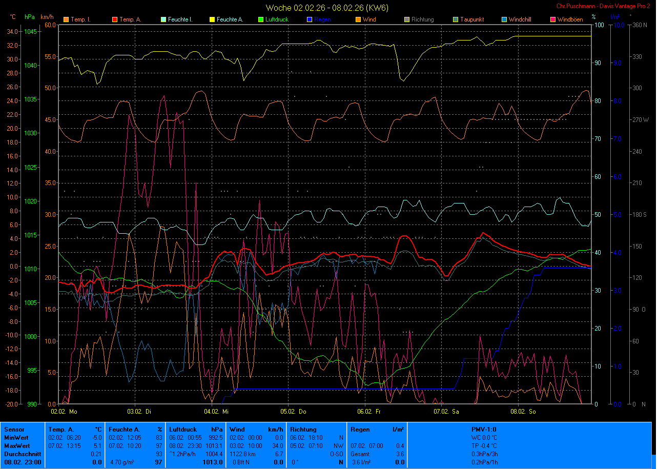Click the 05.02. Do date marker

tap(294, 411)
